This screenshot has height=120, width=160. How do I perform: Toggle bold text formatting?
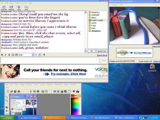pos(2,55)
